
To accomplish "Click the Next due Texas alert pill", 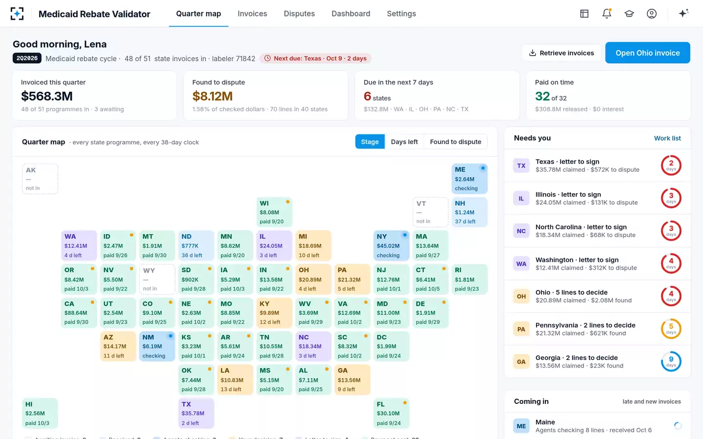I will point(315,59).
